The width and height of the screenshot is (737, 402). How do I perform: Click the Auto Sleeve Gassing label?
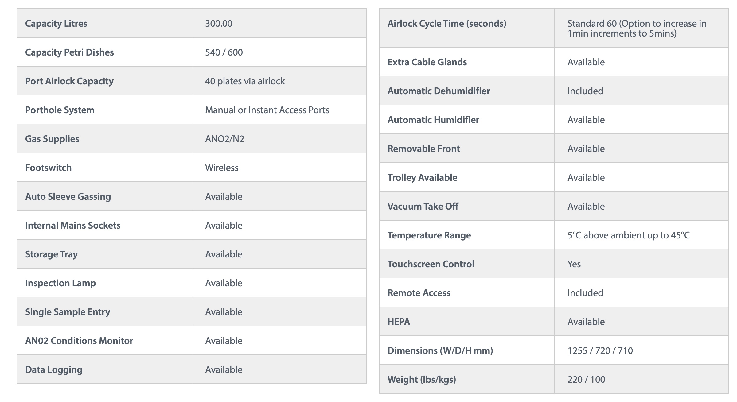coord(68,197)
